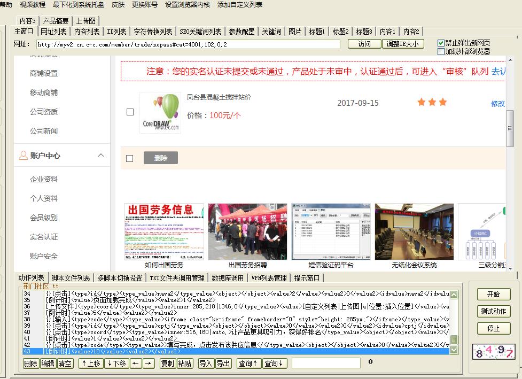This screenshot has height=379, width=522.
Task: Open the 脚本文件列表 tab
Action: tap(71, 278)
